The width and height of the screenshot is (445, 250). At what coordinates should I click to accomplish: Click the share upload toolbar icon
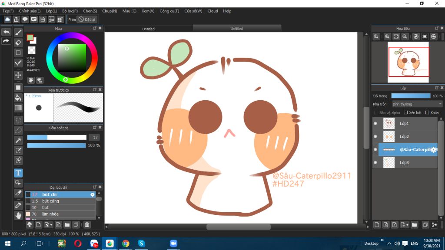16,19
